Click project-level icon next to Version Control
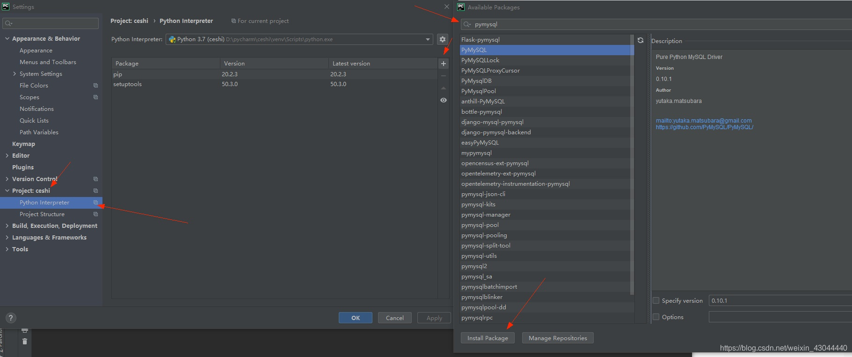 [95, 179]
